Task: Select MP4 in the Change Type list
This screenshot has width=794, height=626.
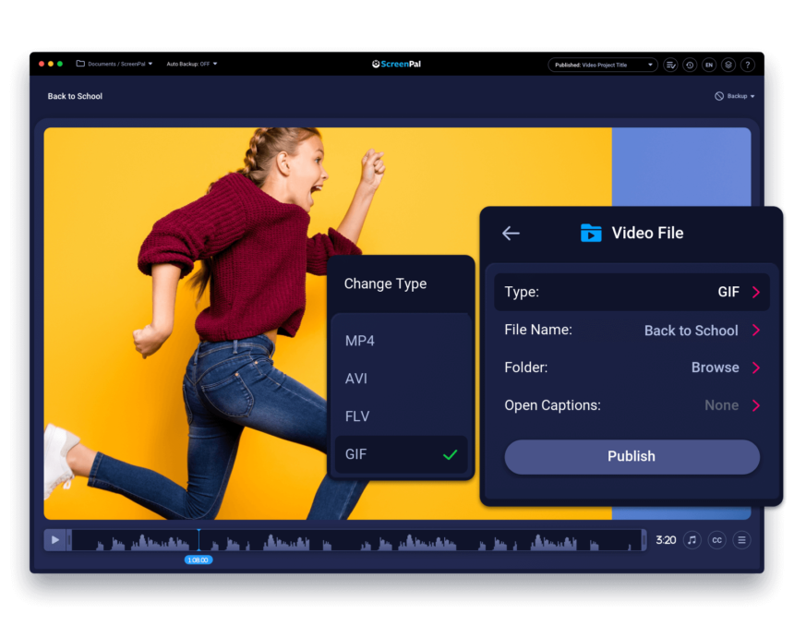Action: pyautogui.click(x=401, y=341)
